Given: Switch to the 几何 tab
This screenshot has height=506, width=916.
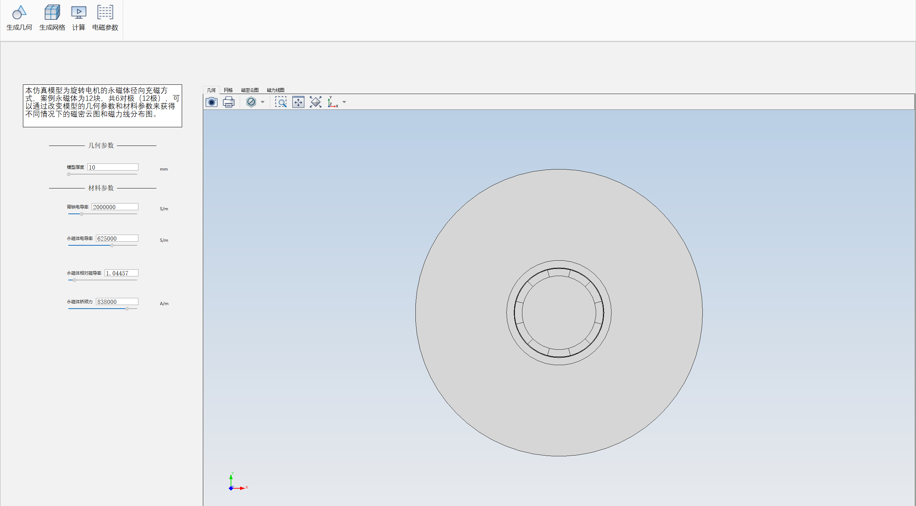Looking at the screenshot, I should (211, 90).
